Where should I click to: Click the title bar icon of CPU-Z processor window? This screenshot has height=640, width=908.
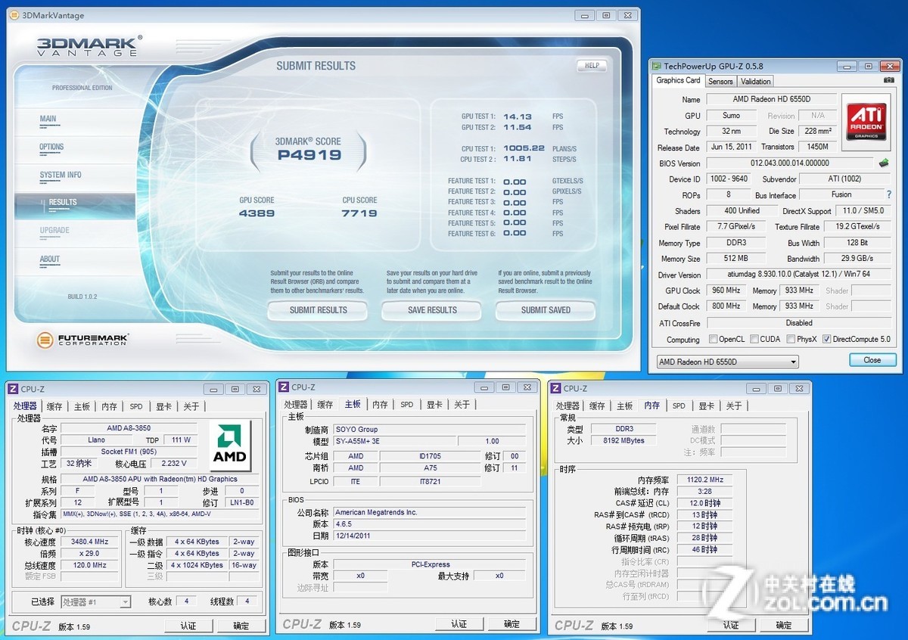pyautogui.click(x=12, y=389)
